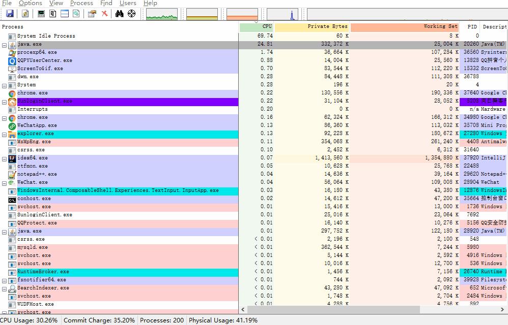The image size is (508, 325).
Task: Click the Refresh Now toolbar icon
Action: pos(24,14)
